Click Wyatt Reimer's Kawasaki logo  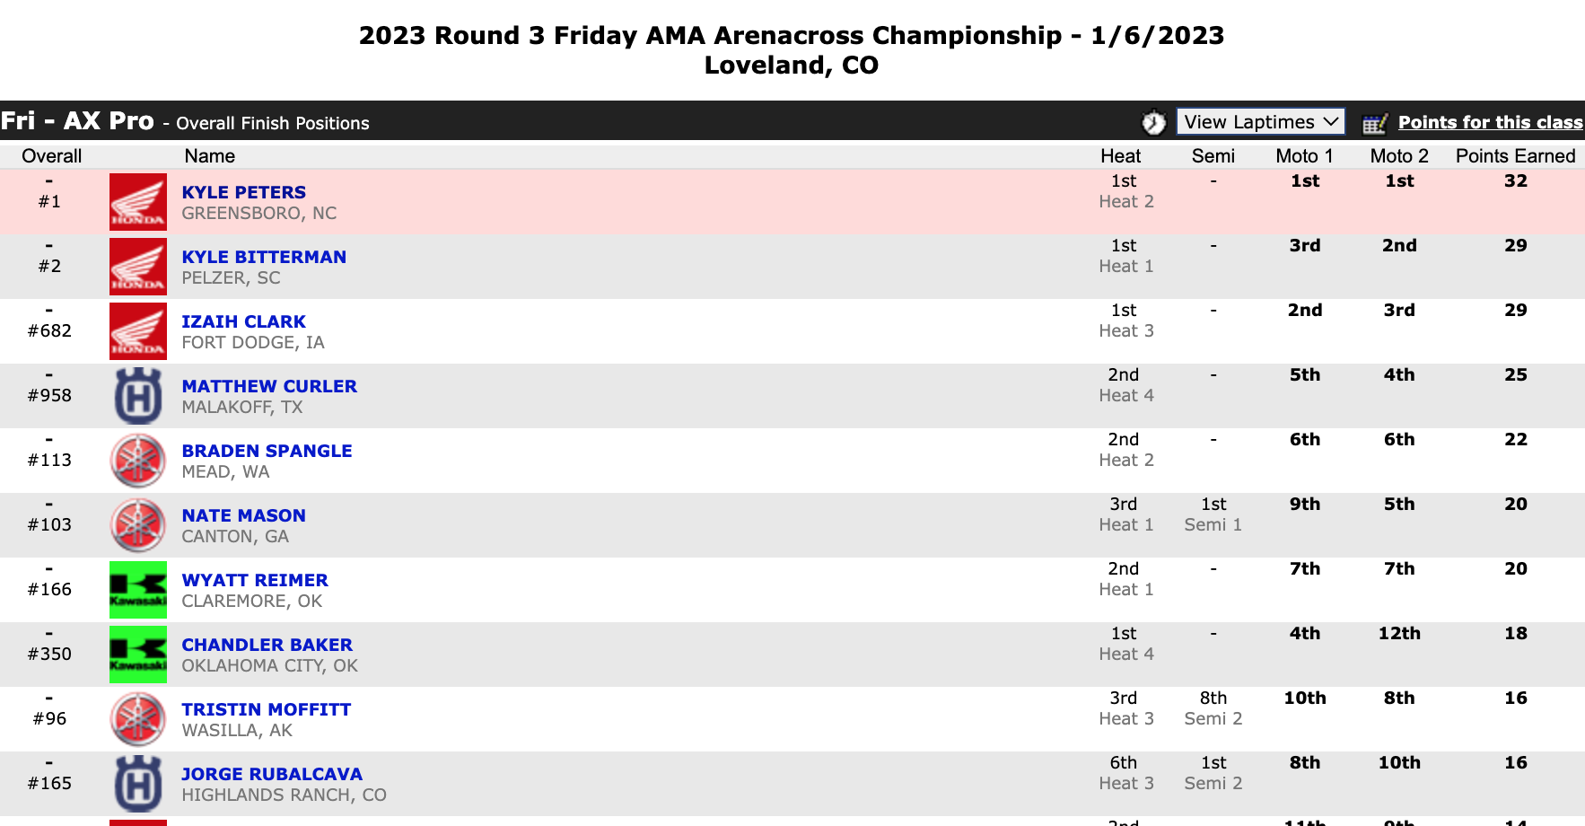[x=138, y=590]
